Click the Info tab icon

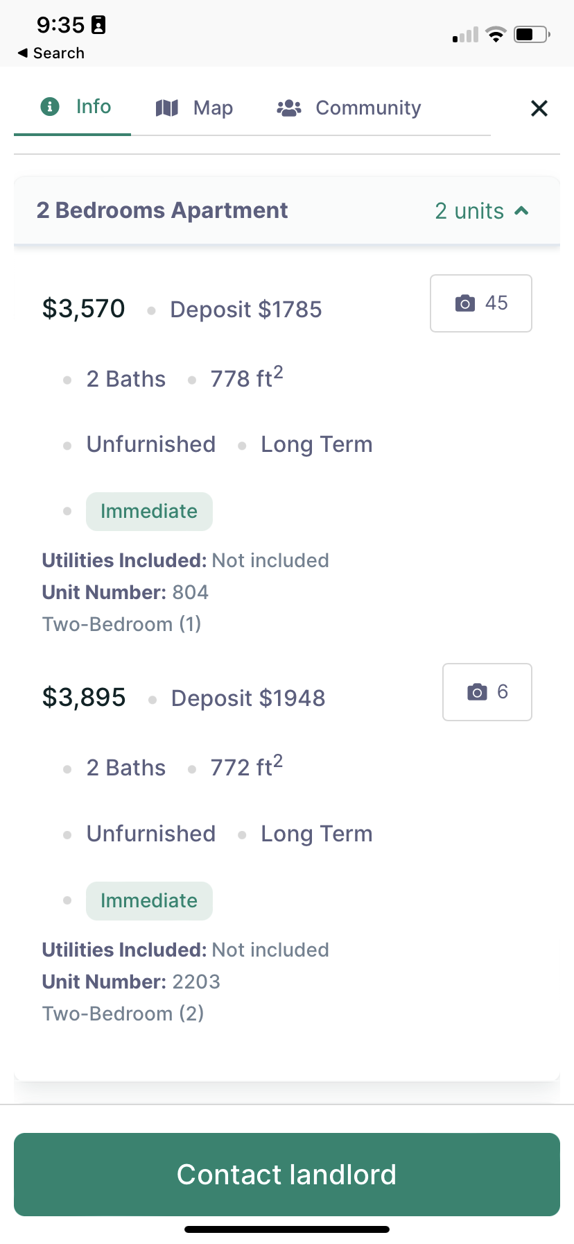pyautogui.click(x=50, y=106)
